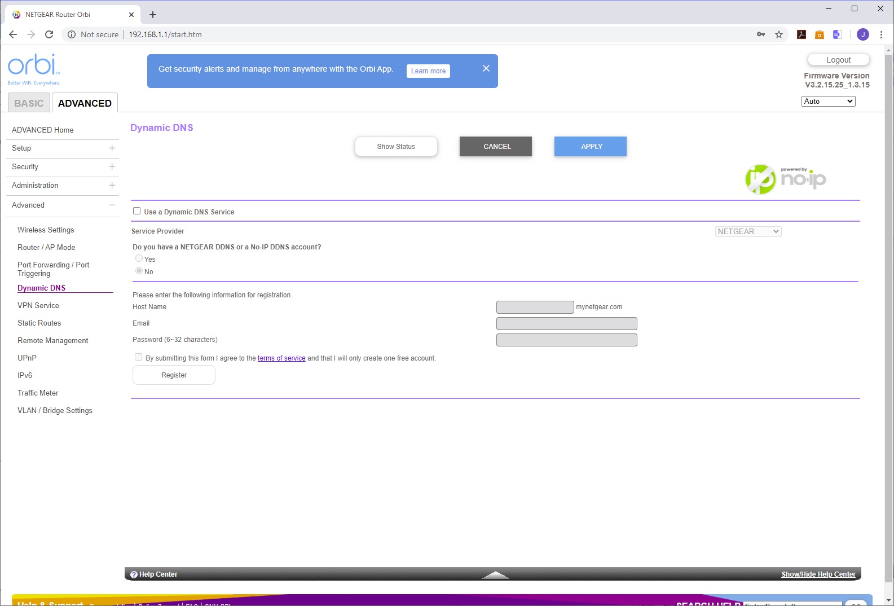Open Port Forwarding / Port Triggering
894x606 pixels.
pos(54,269)
